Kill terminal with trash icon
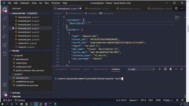Screen dimensions: 189x106 pyautogui.click(x=171, y=69)
